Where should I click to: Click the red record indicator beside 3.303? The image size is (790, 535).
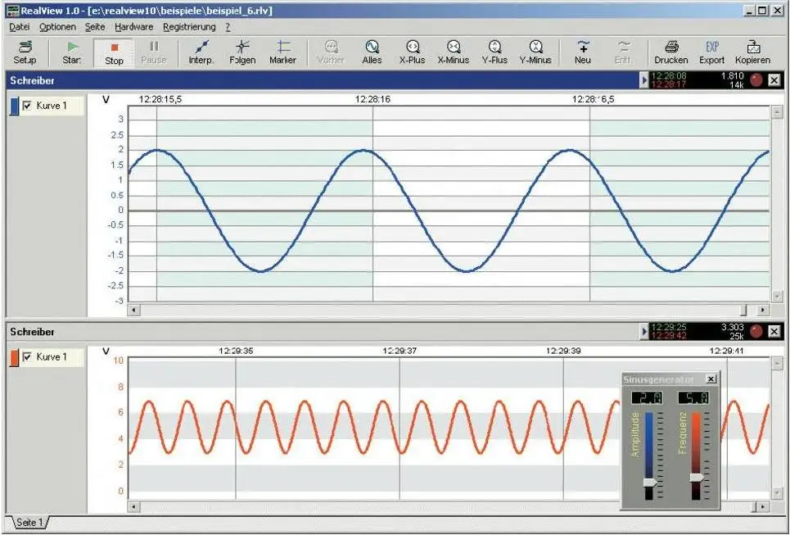point(756,331)
